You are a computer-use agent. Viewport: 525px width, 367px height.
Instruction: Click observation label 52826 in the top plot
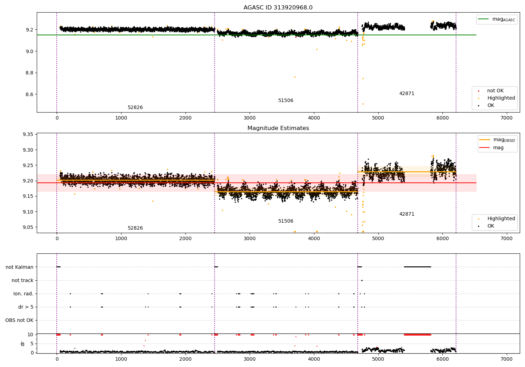click(135, 108)
